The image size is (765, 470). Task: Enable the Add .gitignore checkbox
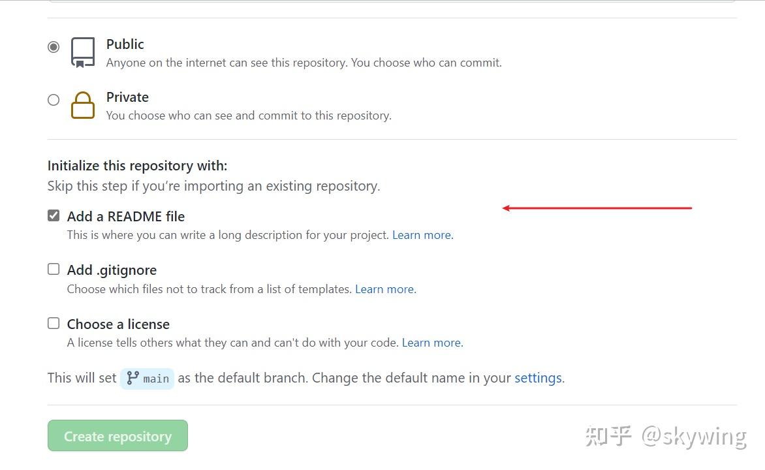[54, 270]
